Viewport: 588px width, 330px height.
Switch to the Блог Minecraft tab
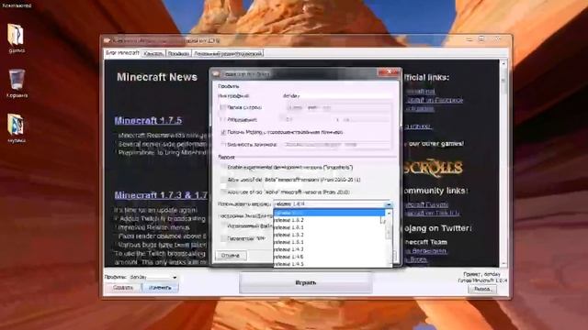coord(122,53)
